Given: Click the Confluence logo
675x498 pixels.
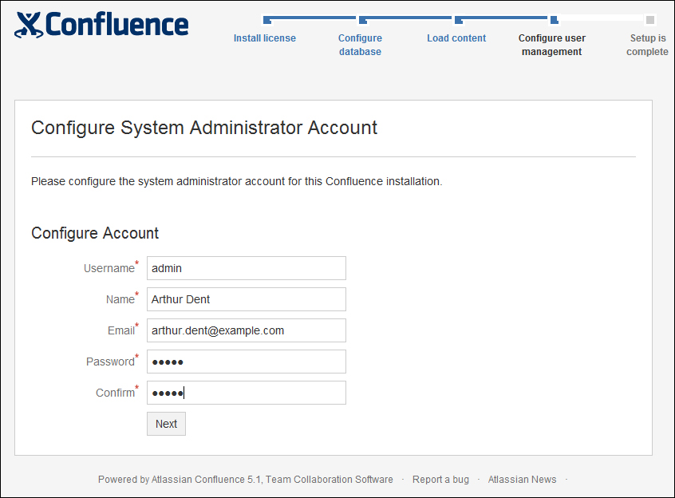Looking at the screenshot, I should point(101,25).
